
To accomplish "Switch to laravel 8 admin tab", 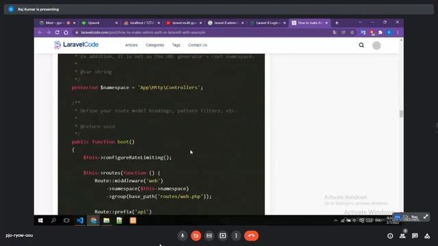I will pos(226,23).
